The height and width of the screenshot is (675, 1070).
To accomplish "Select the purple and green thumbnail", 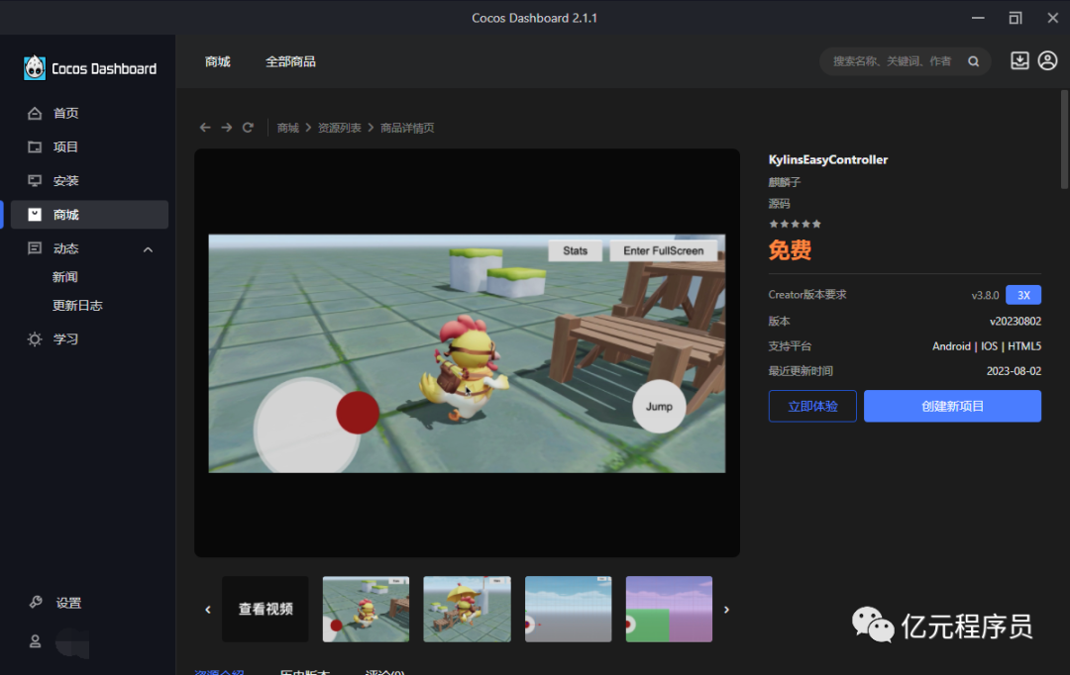I will [669, 609].
